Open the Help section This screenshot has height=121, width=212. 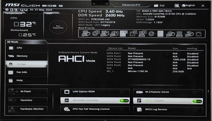pyautogui.click(x=27, y=80)
